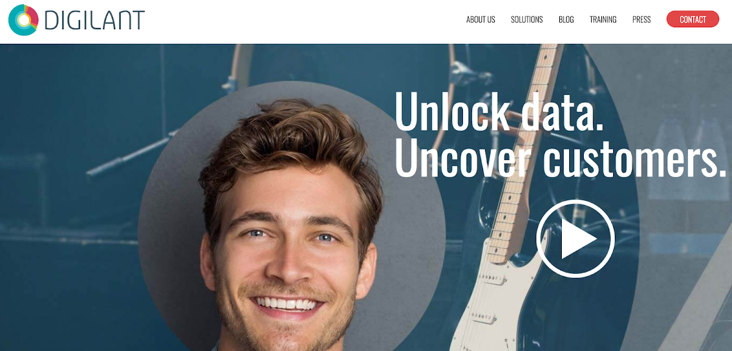Open the Training page
This screenshot has width=732, height=351.
point(603,19)
